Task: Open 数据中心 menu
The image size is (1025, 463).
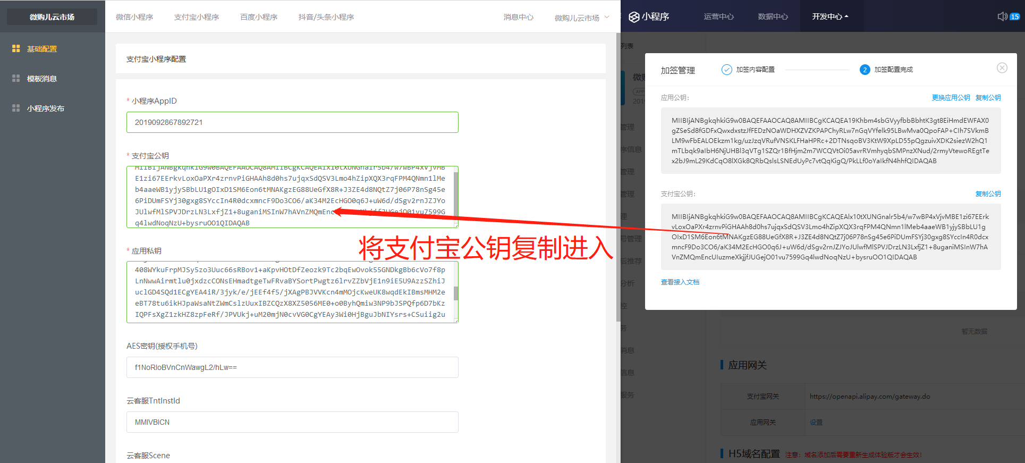Action: point(773,16)
